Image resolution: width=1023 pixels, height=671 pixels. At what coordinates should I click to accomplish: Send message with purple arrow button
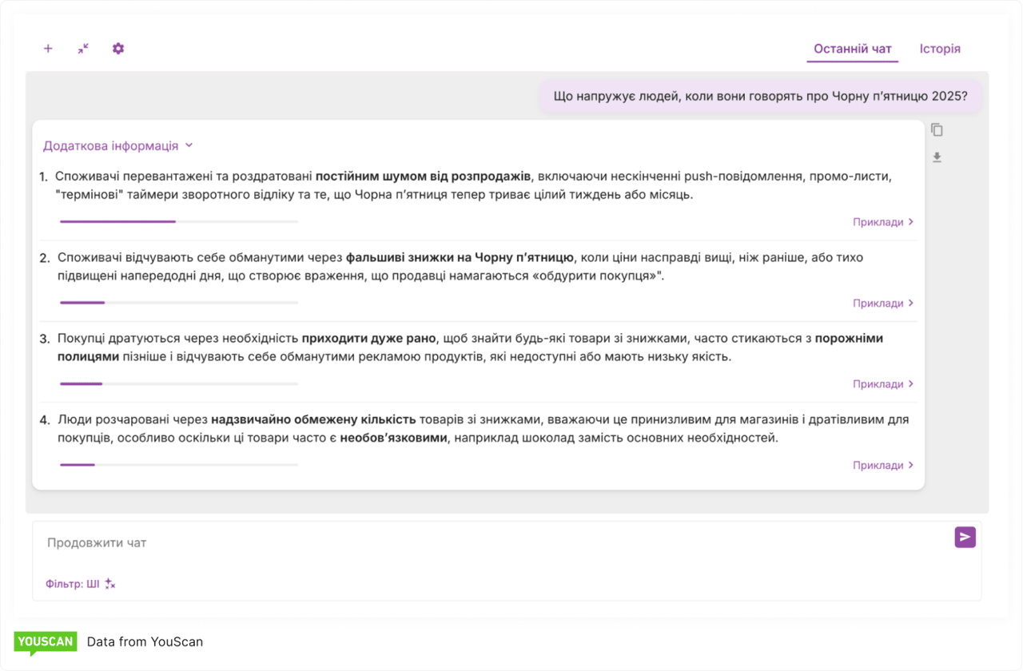click(965, 538)
